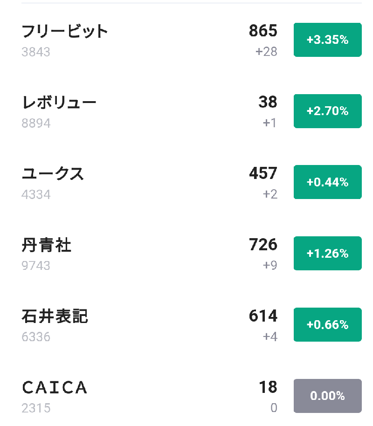Select the 丹青社 stock name

pos(47,245)
